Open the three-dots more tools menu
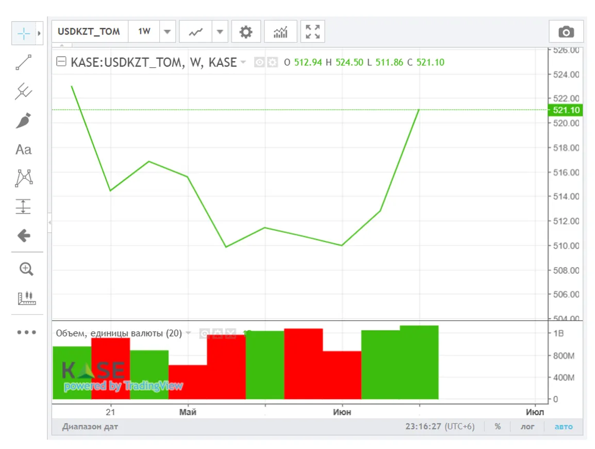The height and width of the screenshot is (449, 595). (x=26, y=332)
